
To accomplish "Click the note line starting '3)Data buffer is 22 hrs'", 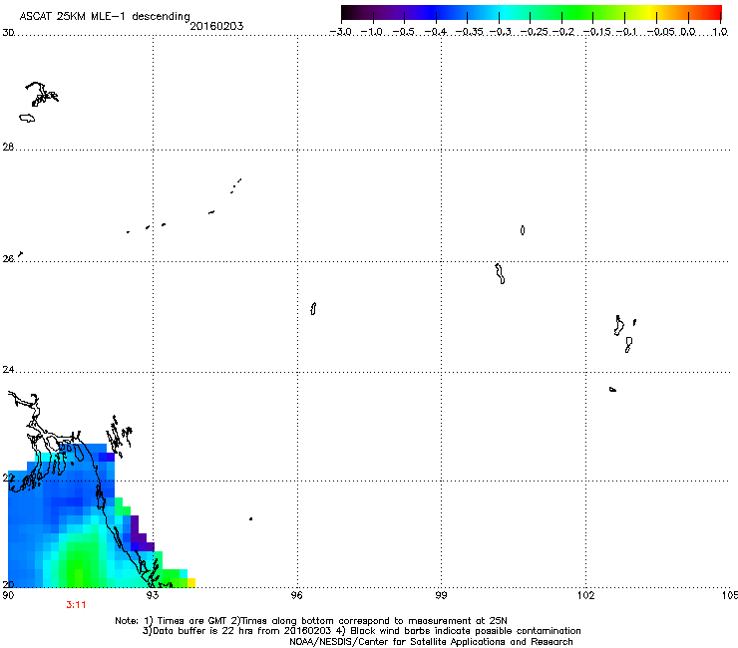I will click(361, 631).
